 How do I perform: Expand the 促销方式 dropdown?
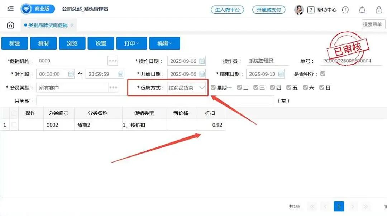click(x=202, y=88)
